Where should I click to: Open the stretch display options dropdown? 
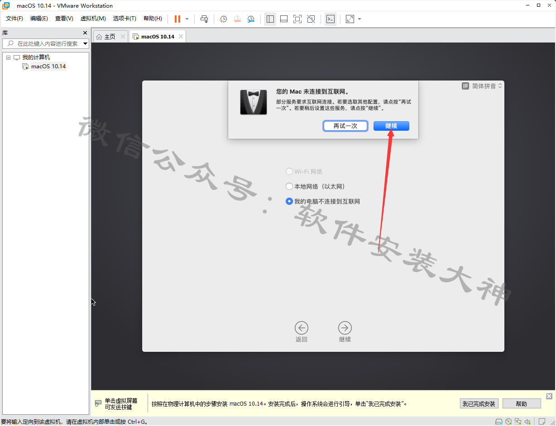coord(359,19)
